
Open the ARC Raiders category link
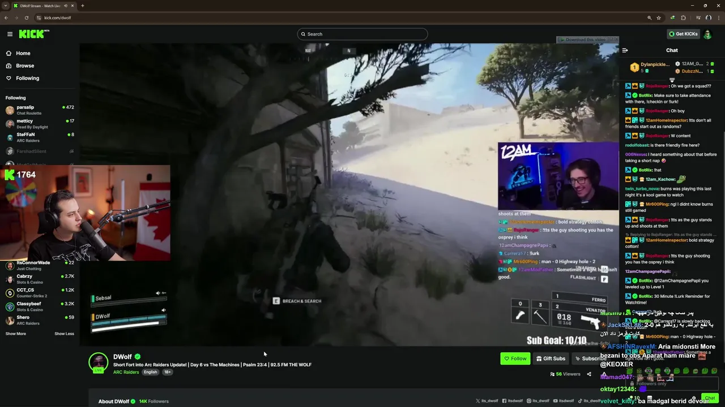pos(126,372)
